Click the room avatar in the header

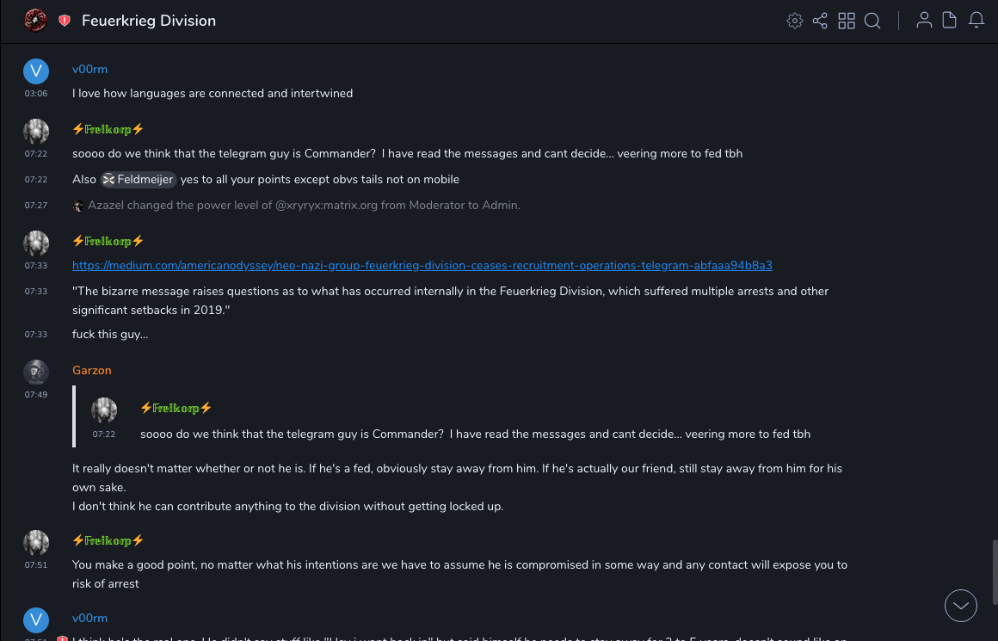pos(35,21)
